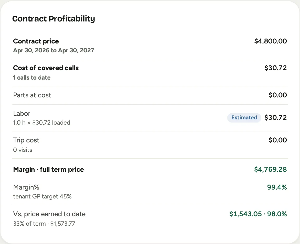The width and height of the screenshot is (300, 244).
Task: Click the Estimated badge on Labor row
Action: point(244,118)
